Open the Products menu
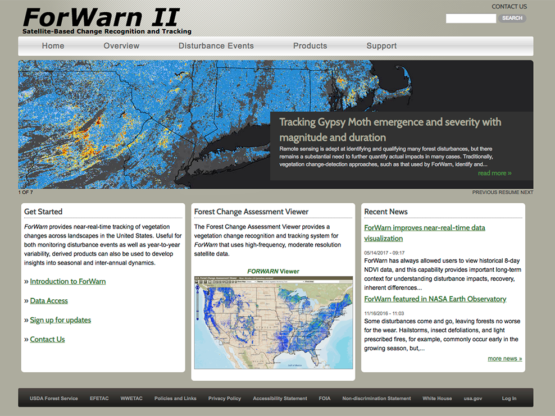Image resolution: width=555 pixels, height=416 pixels. point(310,46)
